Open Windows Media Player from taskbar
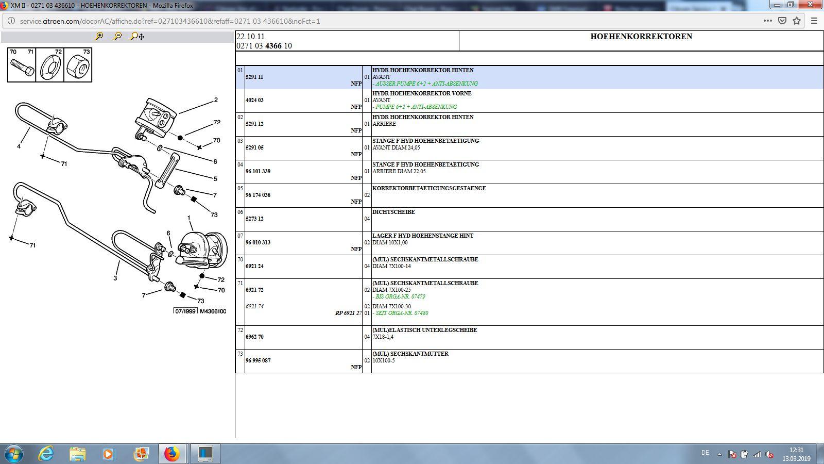This screenshot has width=824, height=464. point(108,454)
